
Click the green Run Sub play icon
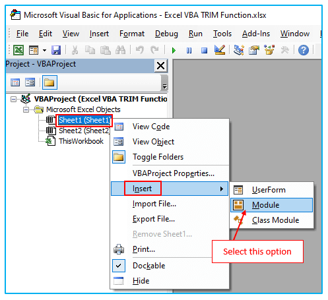(174, 51)
